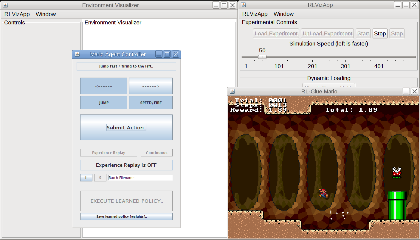Image resolution: width=420 pixels, height=240 pixels.
Task: Toggle the right arrow direction button
Action: 151,86
